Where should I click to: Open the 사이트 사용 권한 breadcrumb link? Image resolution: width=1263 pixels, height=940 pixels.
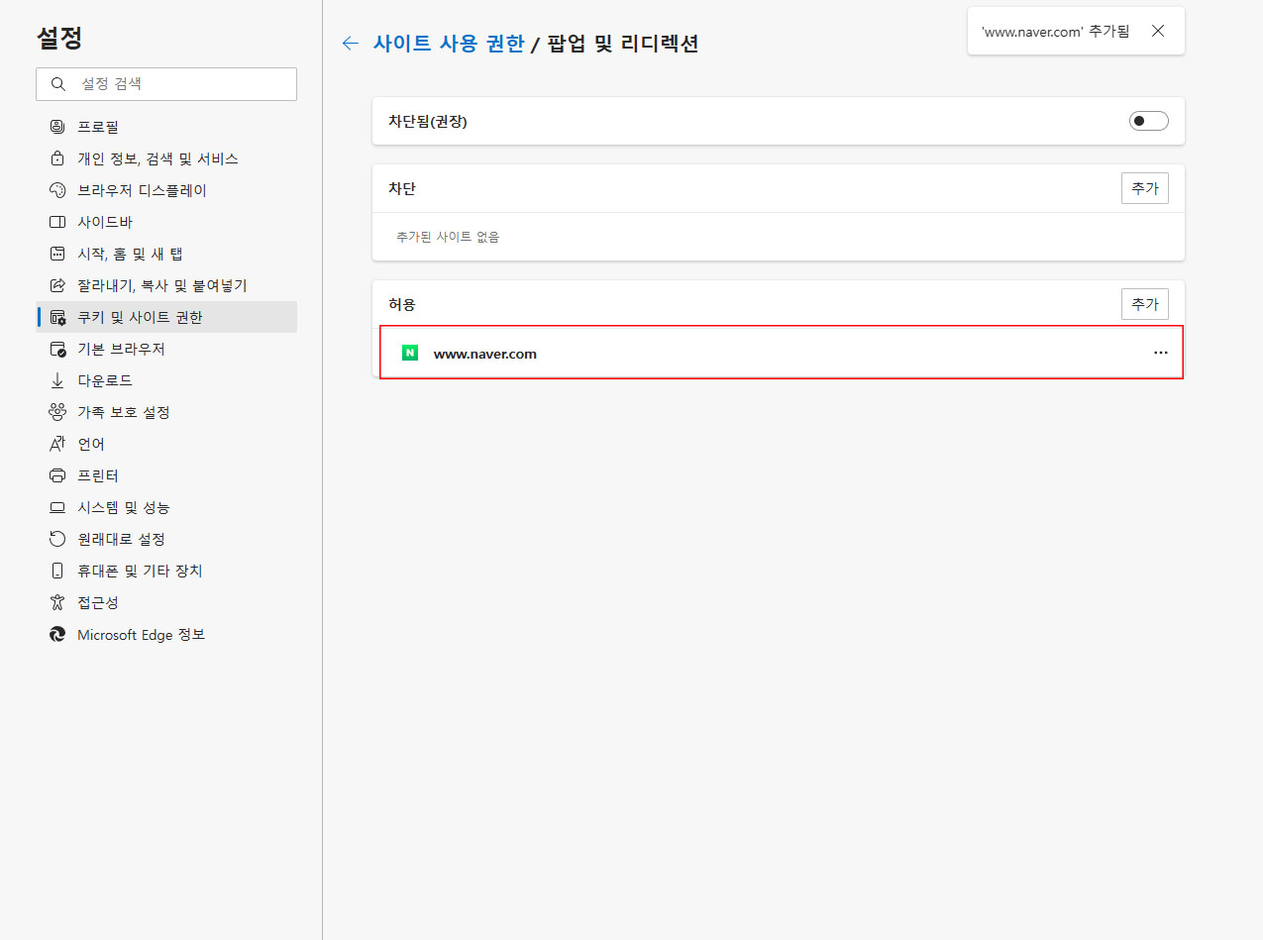[449, 43]
